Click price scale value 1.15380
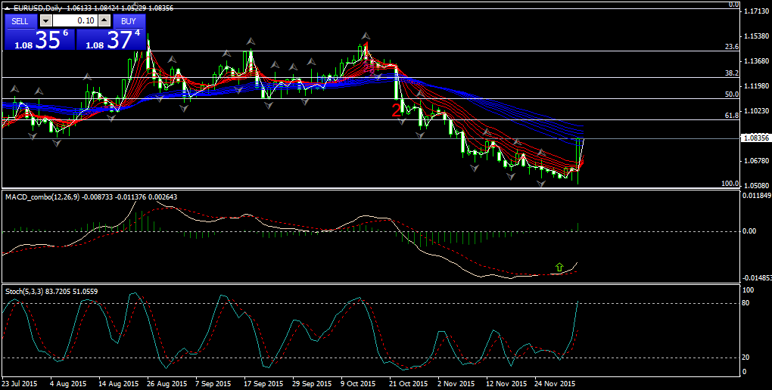Viewport: 772px width, 390px height. coord(757,36)
